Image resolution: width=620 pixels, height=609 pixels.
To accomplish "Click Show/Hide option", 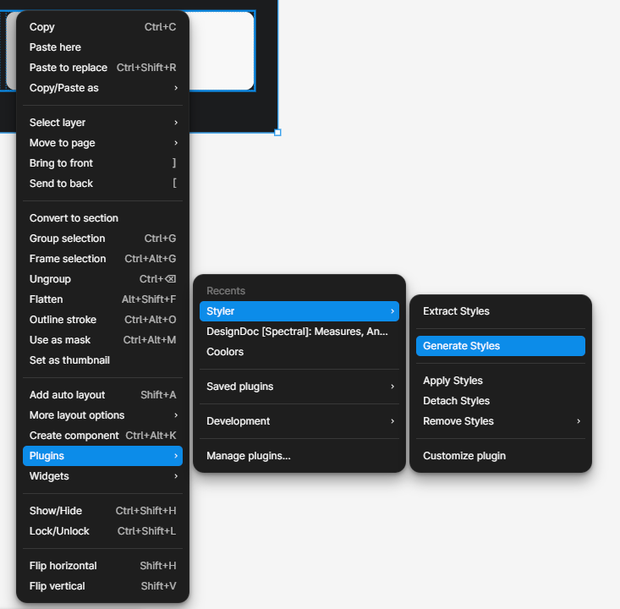I will pos(102,511).
